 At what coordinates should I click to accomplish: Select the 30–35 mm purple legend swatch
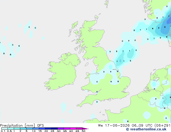click(x=61, y=128)
